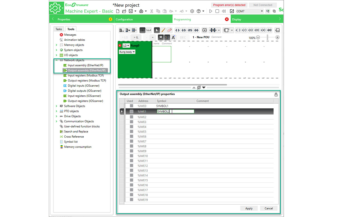Collapse the Network objects tree node
This screenshot has height=217, width=341.
[x=57, y=60]
